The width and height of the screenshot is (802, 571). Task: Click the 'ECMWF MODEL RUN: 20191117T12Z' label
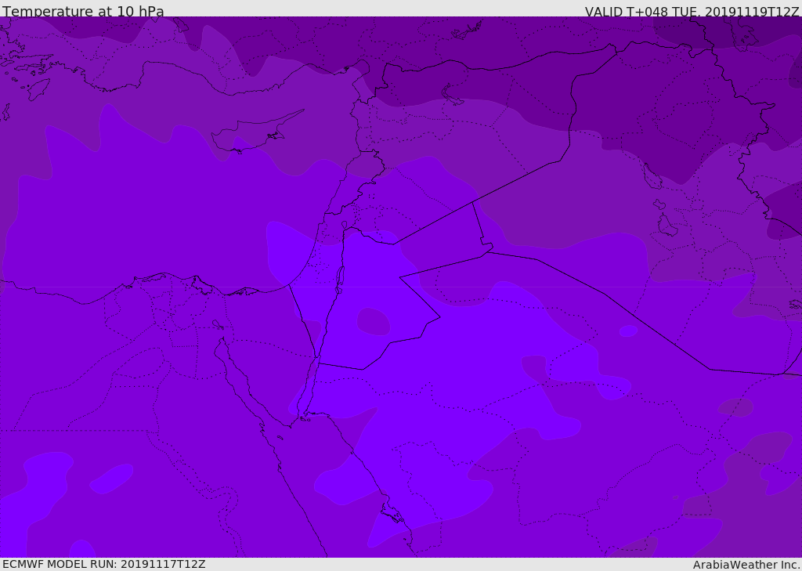[x=104, y=564]
